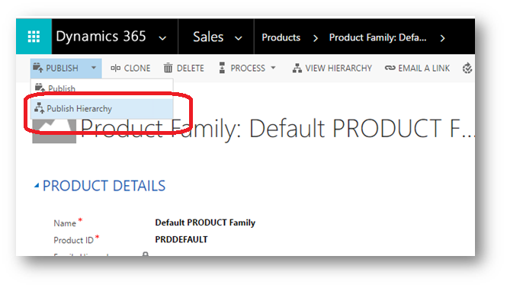Open the Process dropdown arrow

click(x=273, y=68)
